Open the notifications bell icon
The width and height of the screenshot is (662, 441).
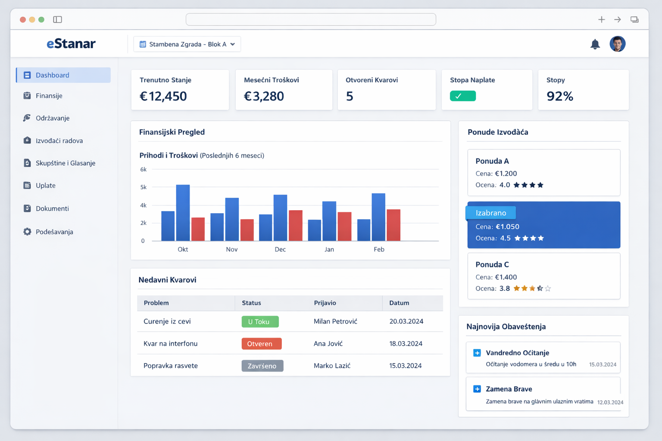pos(595,43)
